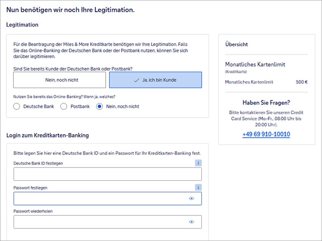This screenshot has height=241, width=322.
Task: Focus the Deutsche Bank ID festlegen text field
Action: point(107,174)
